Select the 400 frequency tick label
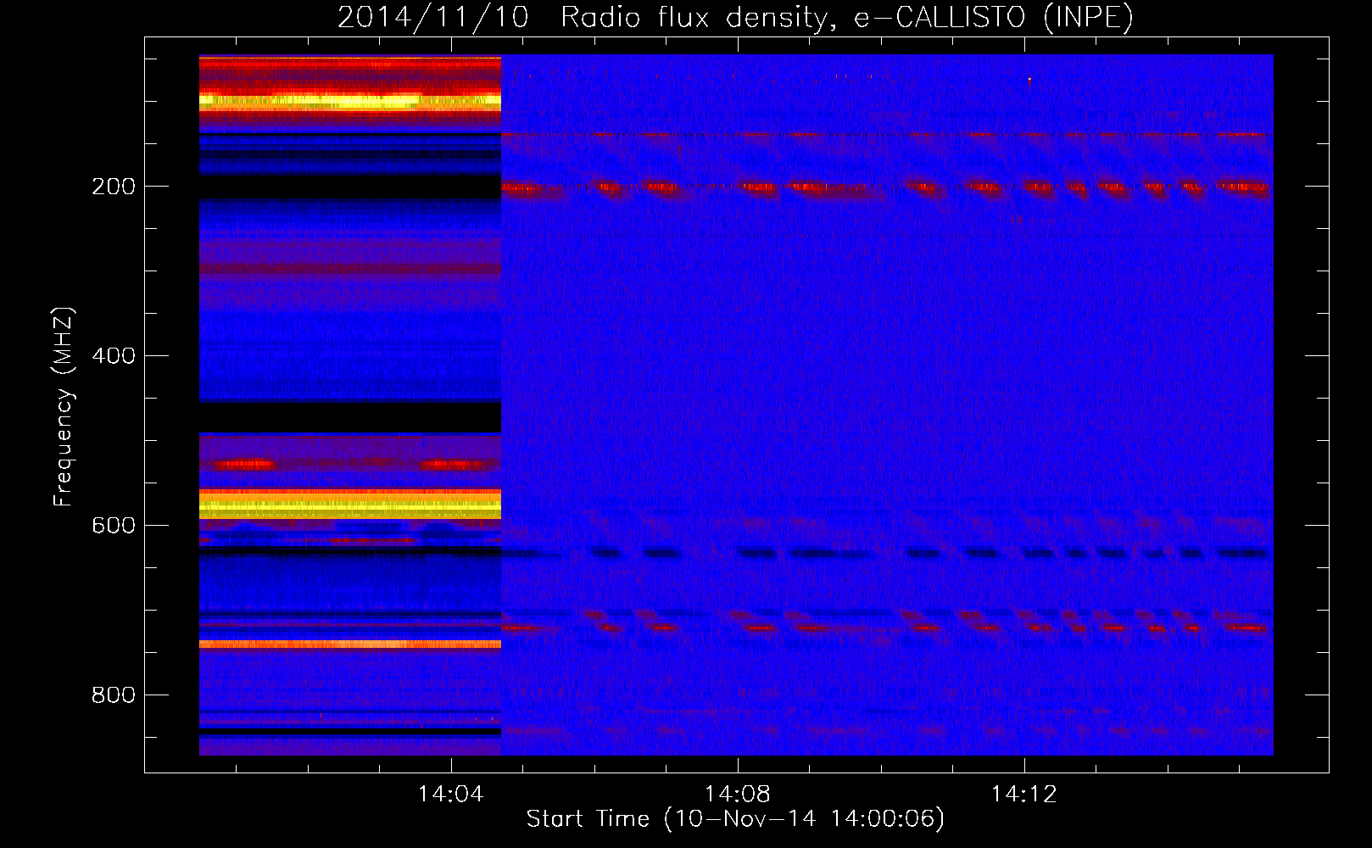The image size is (1372, 848). [x=114, y=356]
